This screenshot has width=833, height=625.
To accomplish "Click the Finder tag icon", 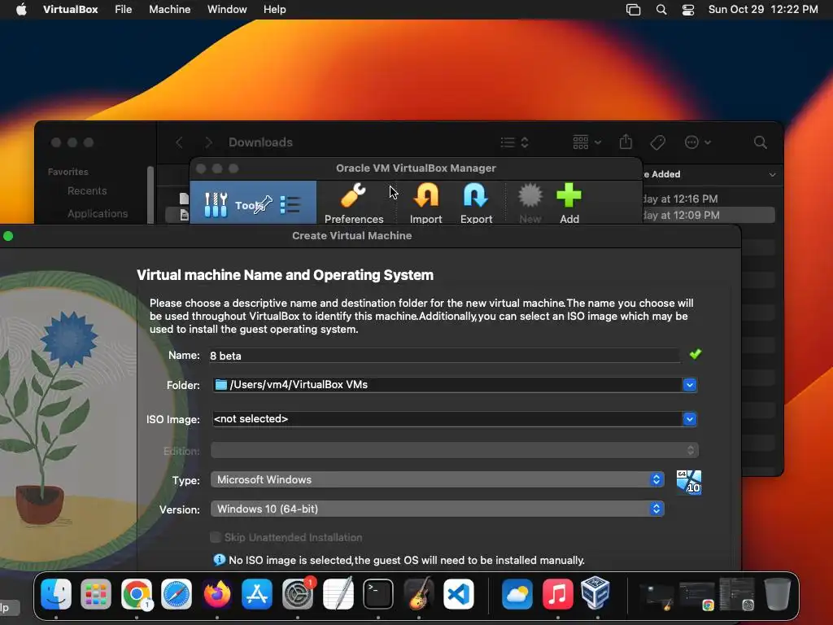I will pos(657,142).
